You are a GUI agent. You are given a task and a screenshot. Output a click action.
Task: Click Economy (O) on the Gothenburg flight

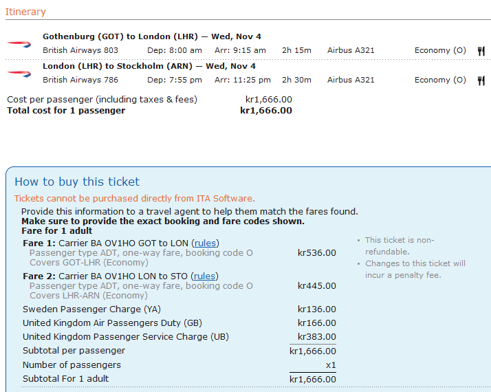coord(440,50)
